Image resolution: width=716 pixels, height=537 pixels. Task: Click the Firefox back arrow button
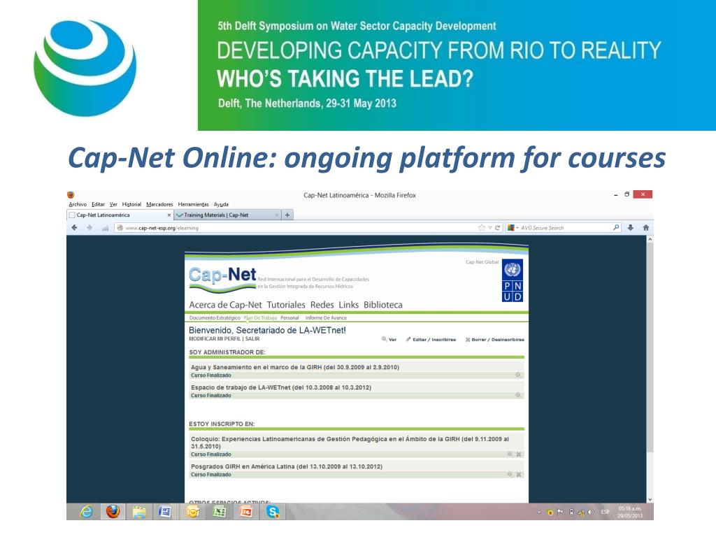[74, 227]
